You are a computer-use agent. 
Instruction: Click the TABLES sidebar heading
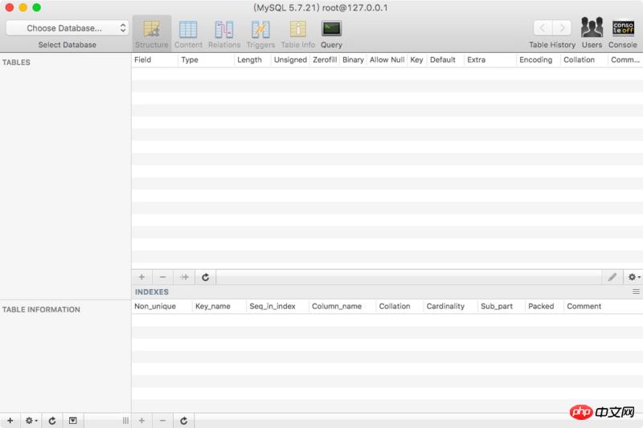[16, 63]
